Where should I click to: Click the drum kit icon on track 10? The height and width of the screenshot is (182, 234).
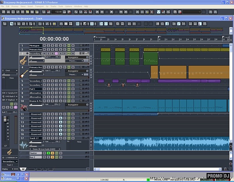tap(23, 107)
